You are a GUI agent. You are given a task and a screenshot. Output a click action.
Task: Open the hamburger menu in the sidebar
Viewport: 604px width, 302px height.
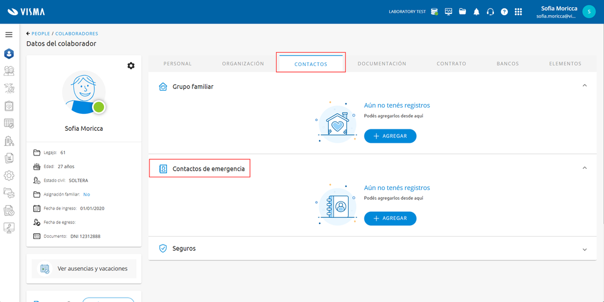pos(8,34)
